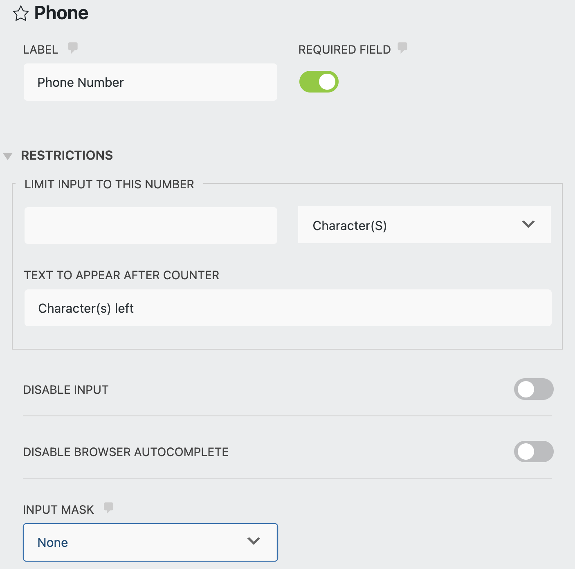Click the star icon beside the Phone heading

click(x=21, y=13)
